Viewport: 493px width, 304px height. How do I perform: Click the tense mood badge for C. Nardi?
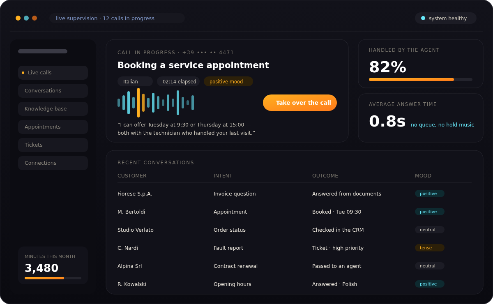click(430, 248)
